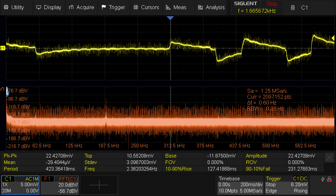This screenshot has width=336, height=196.
Task: Open the Utility menu
Action: [14, 7]
